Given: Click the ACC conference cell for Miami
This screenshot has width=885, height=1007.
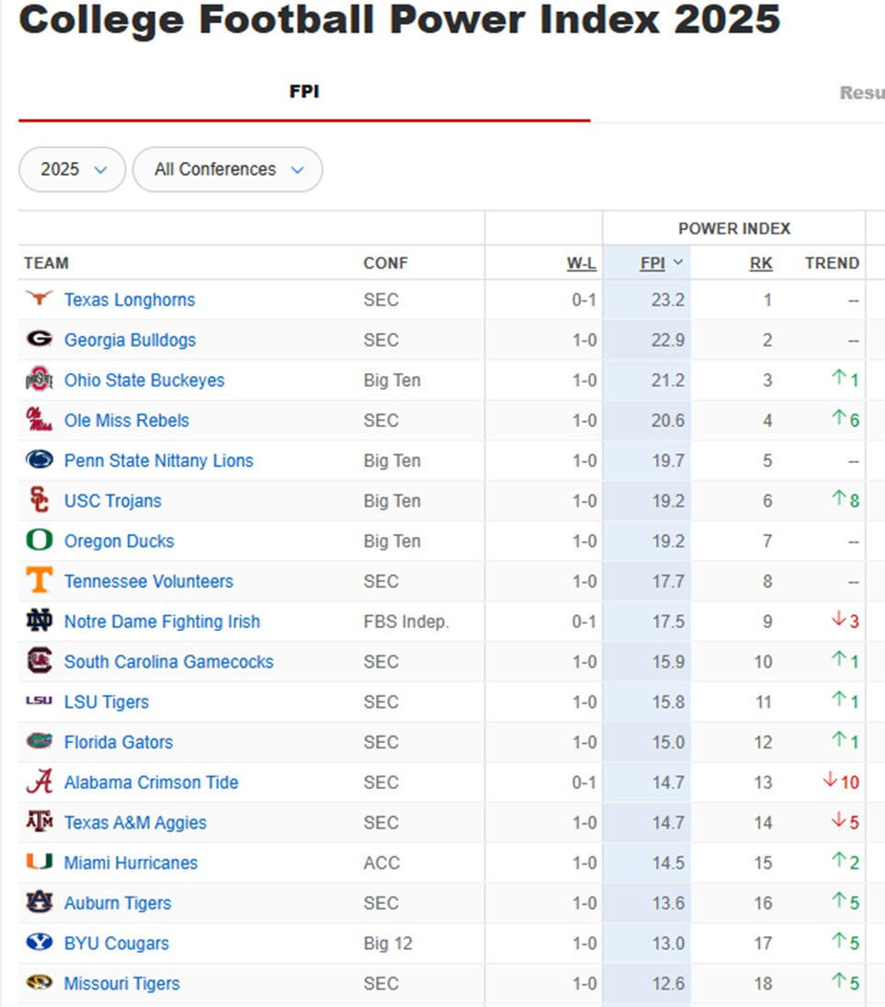Looking at the screenshot, I should click(381, 864).
